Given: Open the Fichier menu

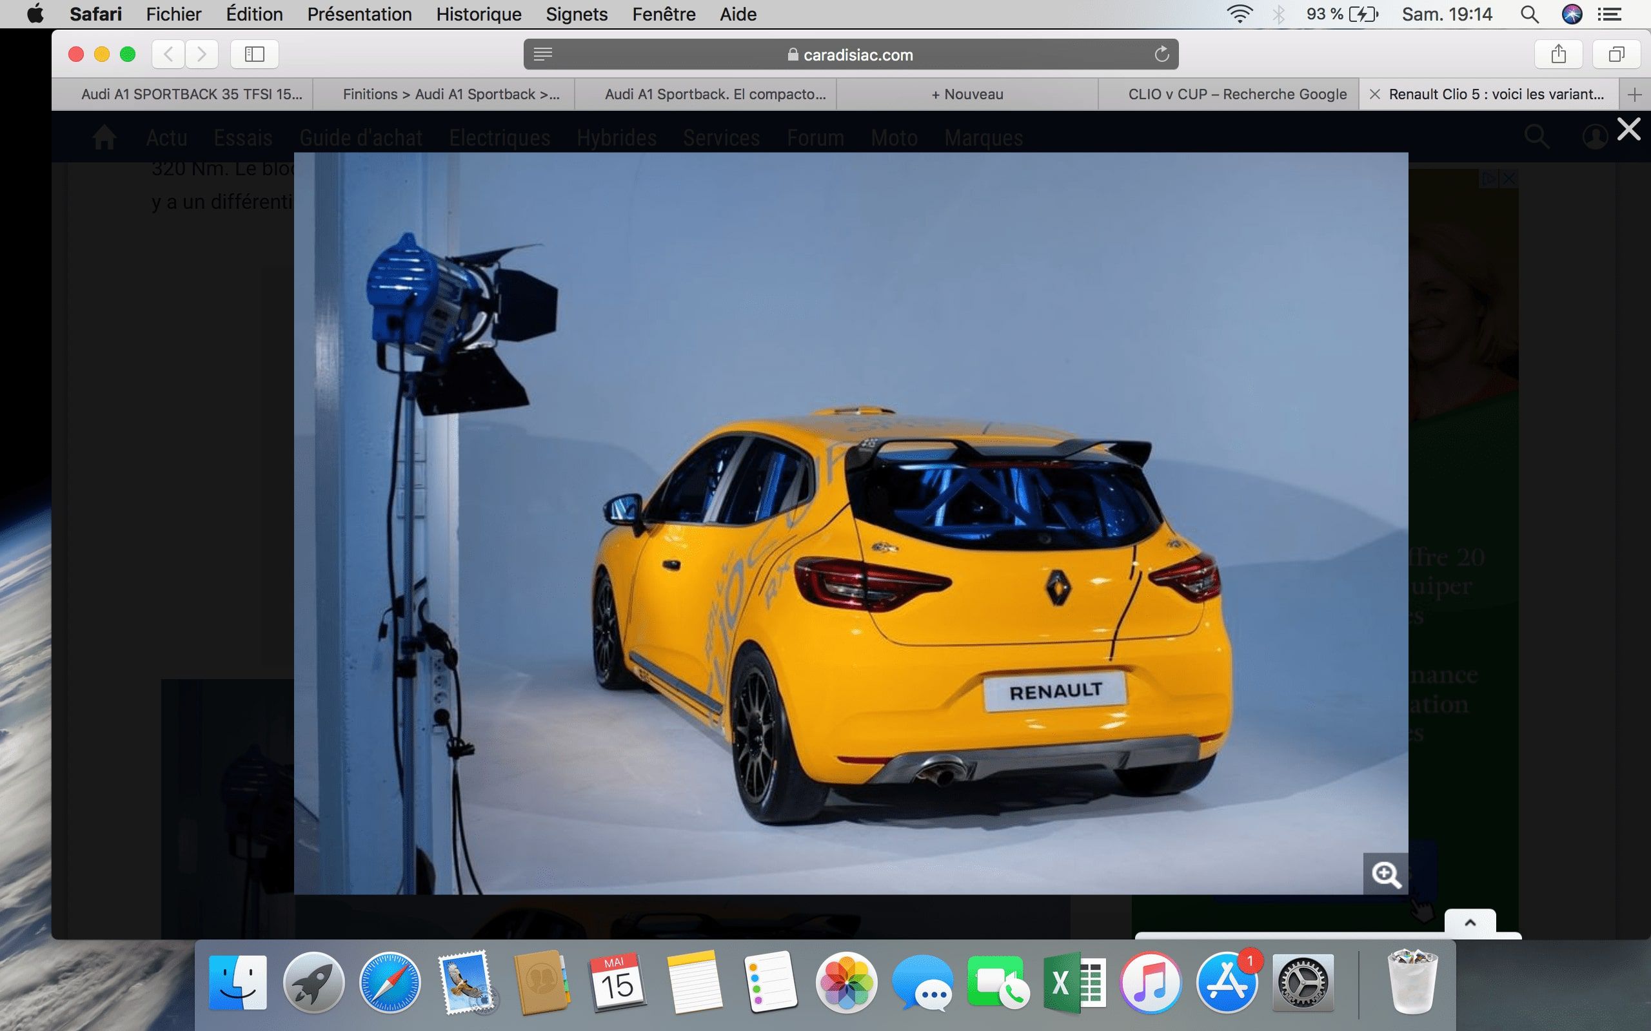Looking at the screenshot, I should coord(173,14).
